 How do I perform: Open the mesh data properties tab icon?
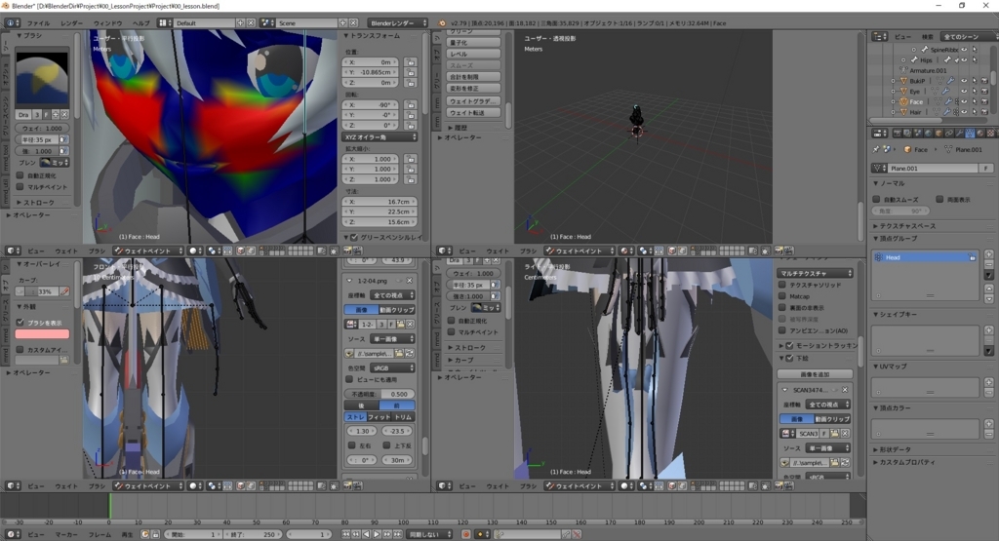point(970,133)
